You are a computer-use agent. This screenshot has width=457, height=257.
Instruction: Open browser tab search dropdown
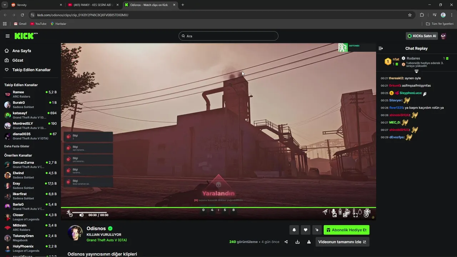click(x=5, y=5)
